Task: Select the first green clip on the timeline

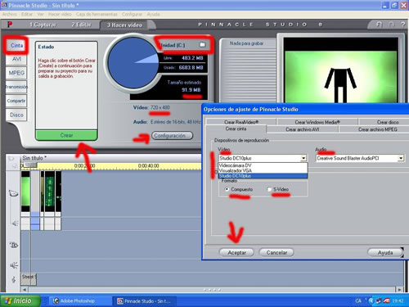Action: coord(25,191)
